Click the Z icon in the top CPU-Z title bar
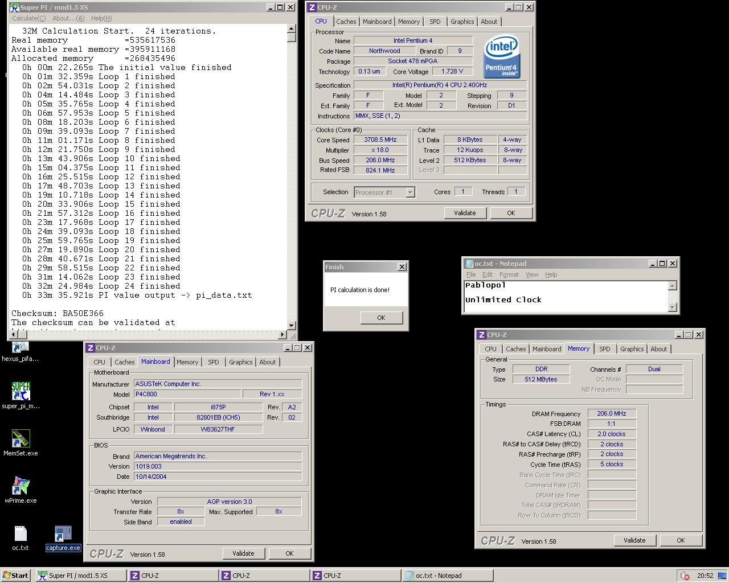The height and width of the screenshot is (583, 729). 312,7
